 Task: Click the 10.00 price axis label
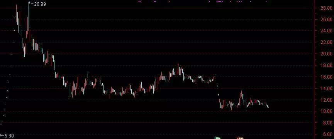pos(327,111)
